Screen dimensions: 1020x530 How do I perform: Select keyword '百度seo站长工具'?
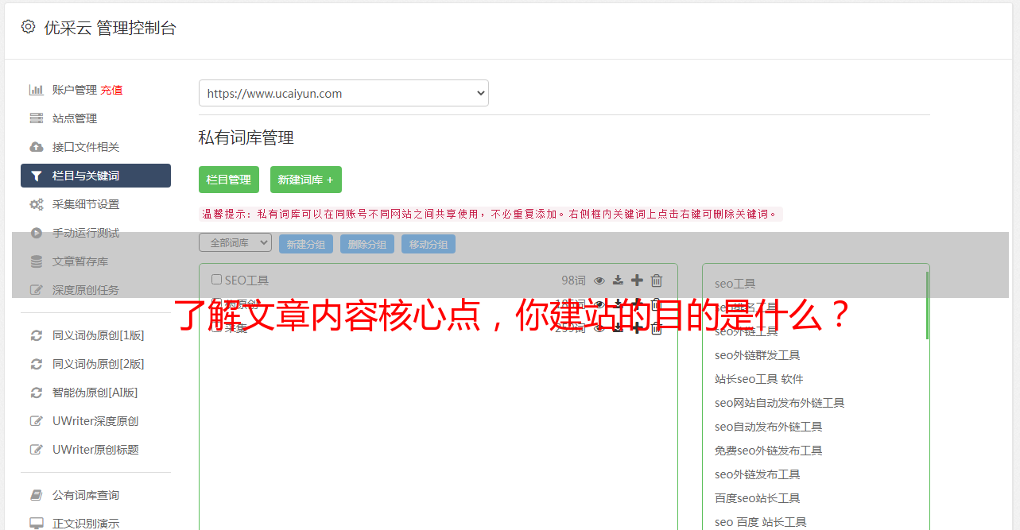758,498
